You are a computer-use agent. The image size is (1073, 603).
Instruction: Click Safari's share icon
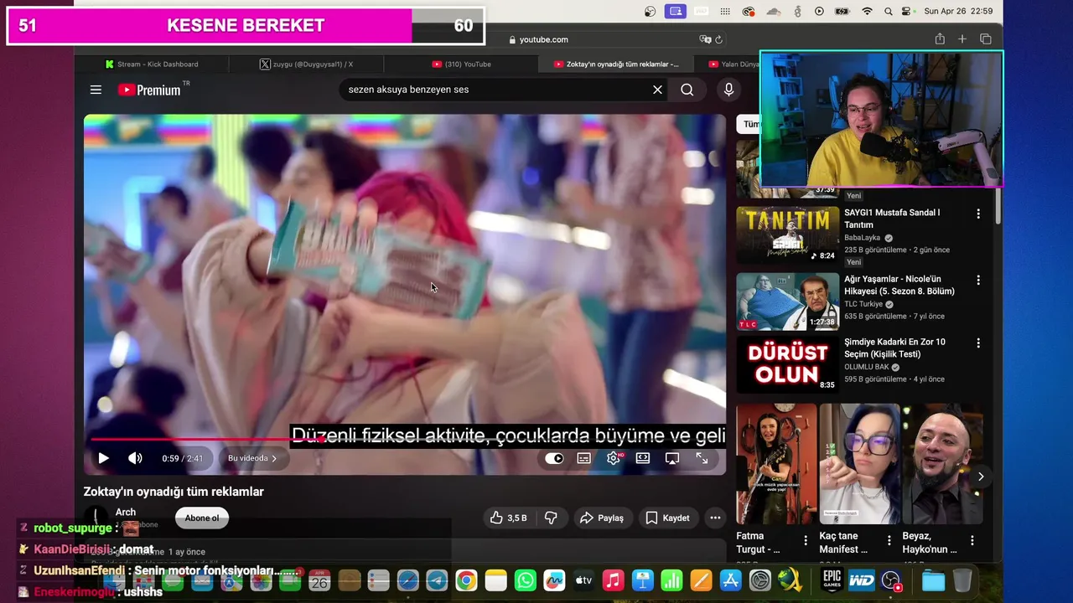[940, 39]
